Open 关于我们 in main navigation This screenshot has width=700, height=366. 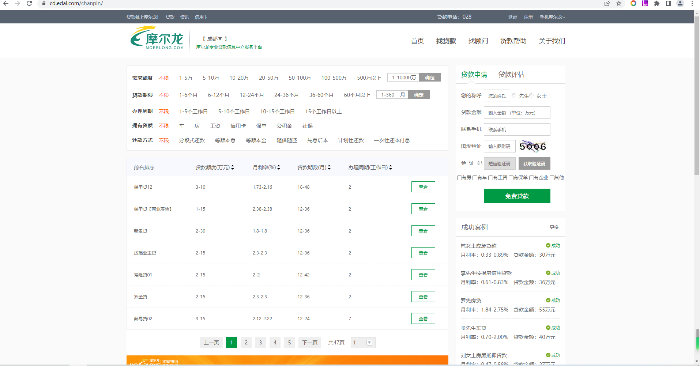click(x=552, y=41)
